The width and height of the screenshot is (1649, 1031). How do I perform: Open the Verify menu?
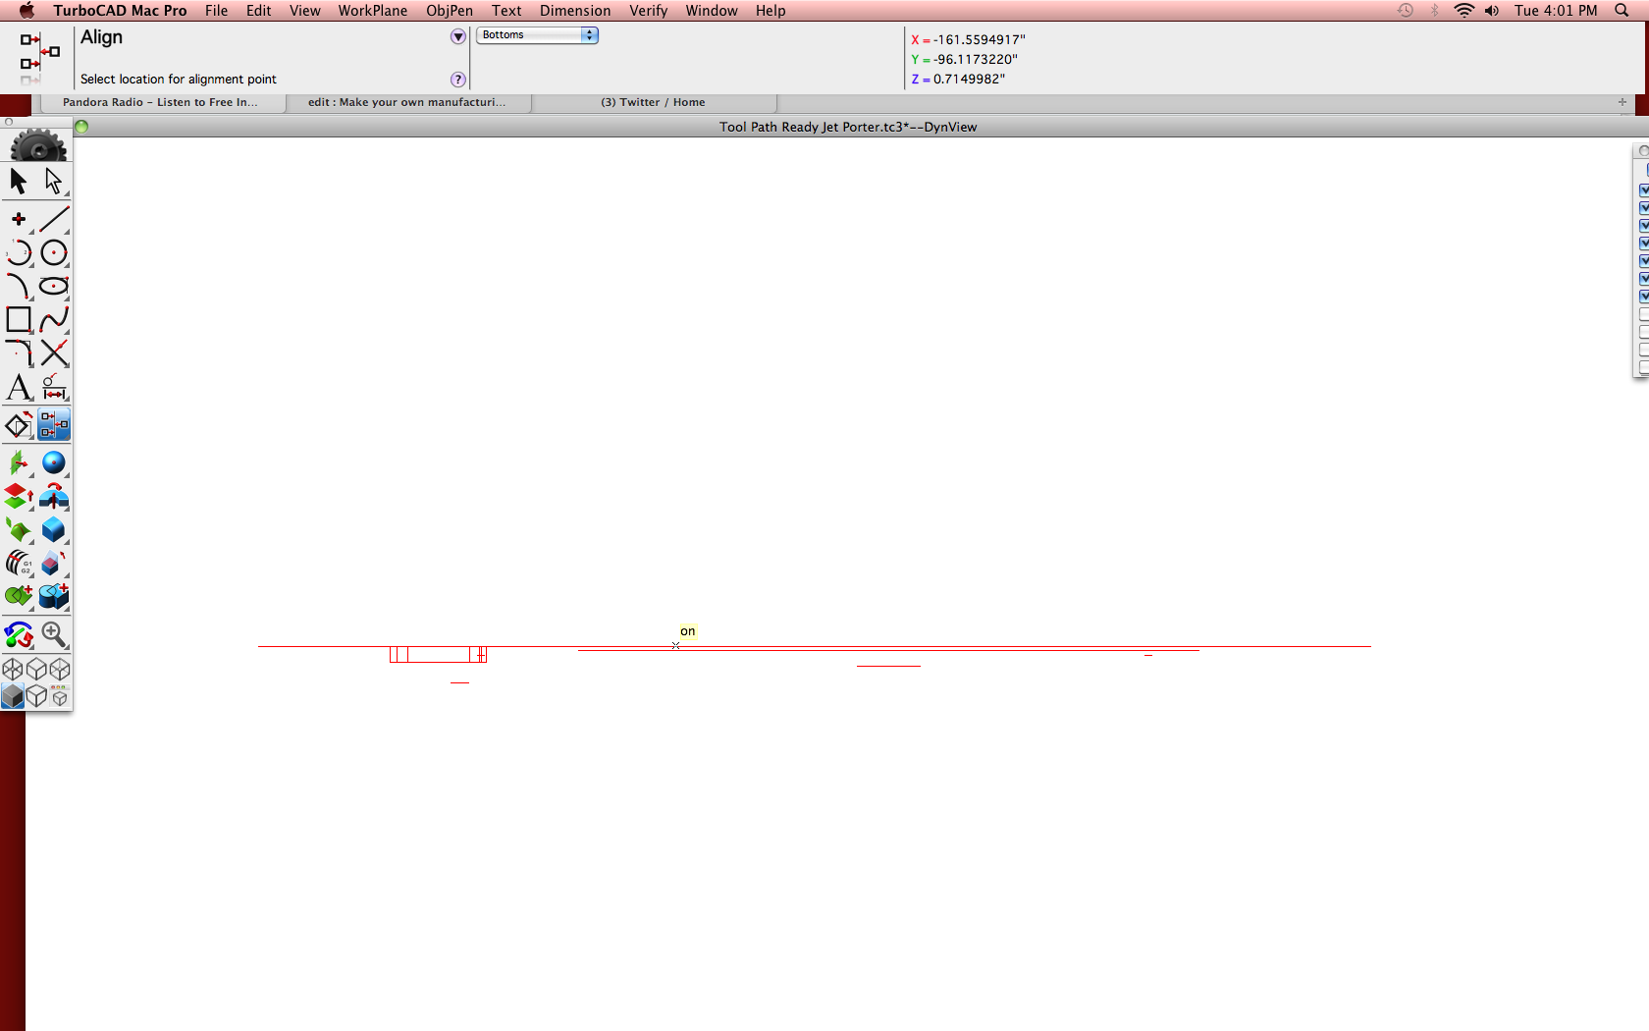(x=649, y=11)
